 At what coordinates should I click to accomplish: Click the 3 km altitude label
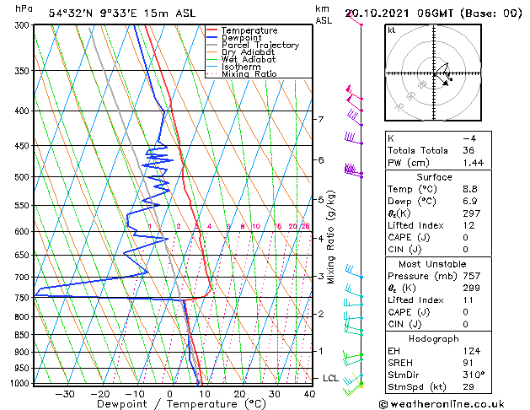(320, 277)
